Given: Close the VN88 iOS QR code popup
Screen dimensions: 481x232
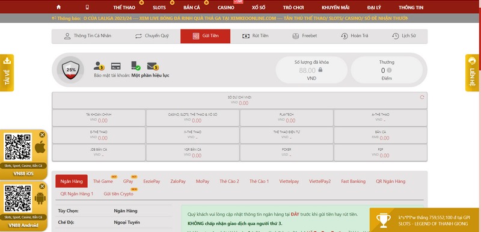Looking at the screenshot, I should [42, 135].
